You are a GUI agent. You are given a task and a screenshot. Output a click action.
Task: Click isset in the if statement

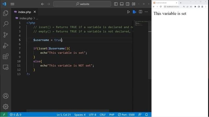coord(43,48)
